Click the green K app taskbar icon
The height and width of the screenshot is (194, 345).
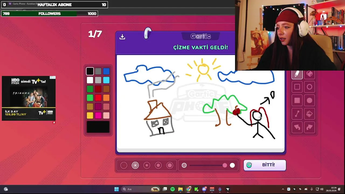pos(196,189)
